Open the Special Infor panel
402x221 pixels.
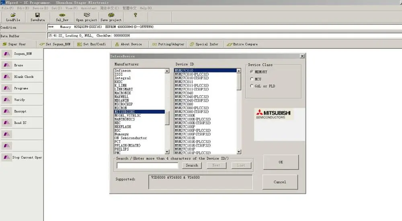tap(204, 44)
